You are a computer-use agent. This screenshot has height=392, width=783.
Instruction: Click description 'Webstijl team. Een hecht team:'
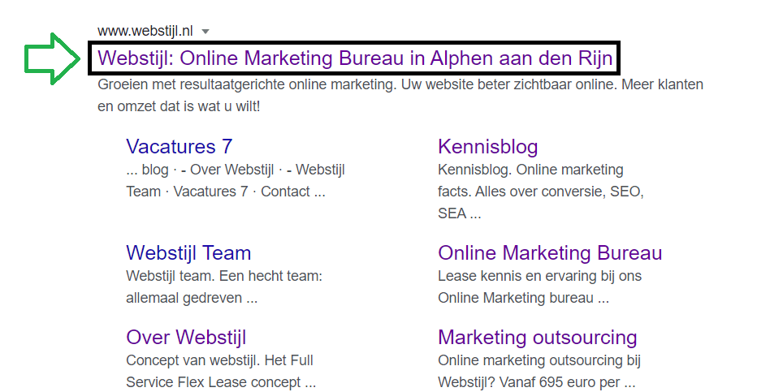pos(224,276)
